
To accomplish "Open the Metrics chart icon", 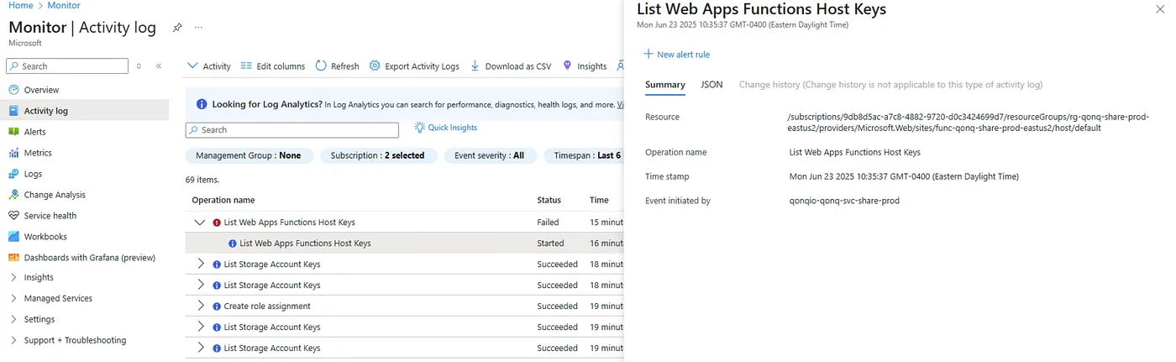I will coord(13,153).
